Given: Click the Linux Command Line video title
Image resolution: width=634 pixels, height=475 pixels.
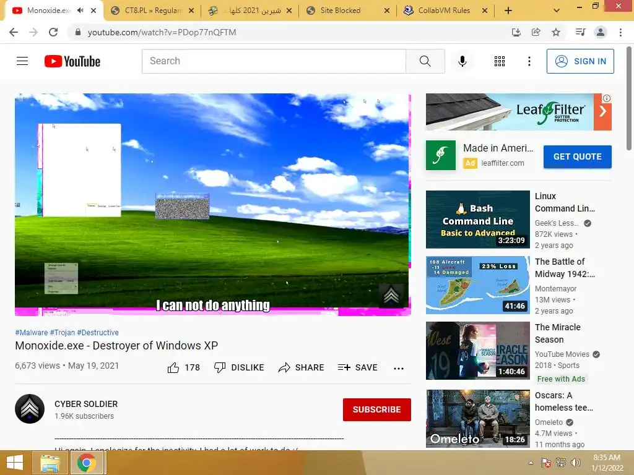Looking at the screenshot, I should coord(565,202).
